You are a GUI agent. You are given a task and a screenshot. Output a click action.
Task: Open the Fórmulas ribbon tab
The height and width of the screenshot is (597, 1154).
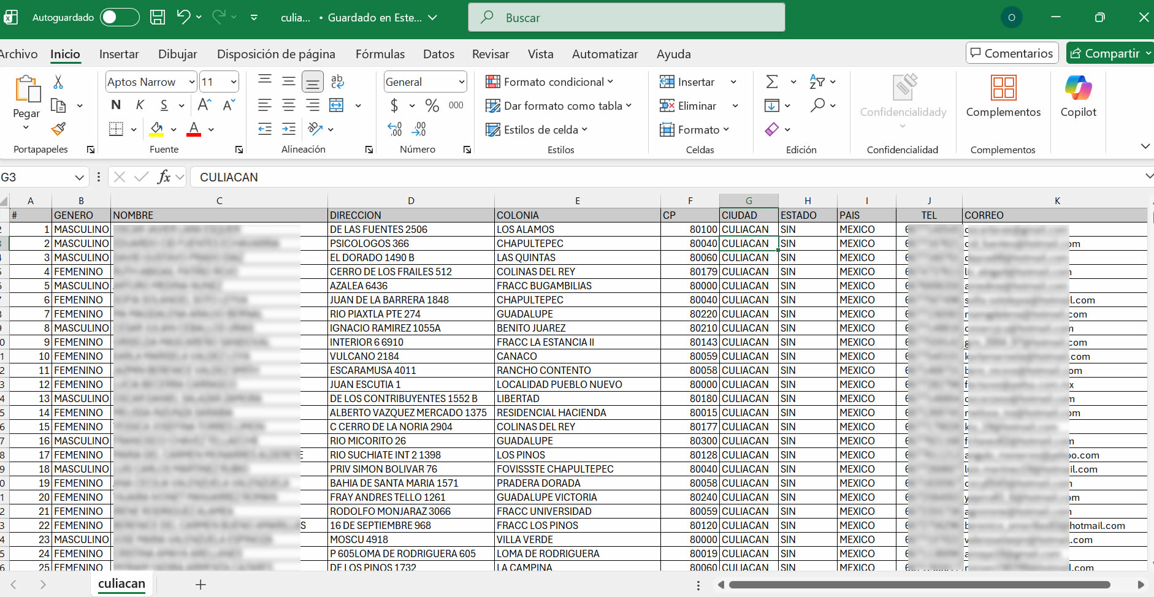pyautogui.click(x=380, y=54)
